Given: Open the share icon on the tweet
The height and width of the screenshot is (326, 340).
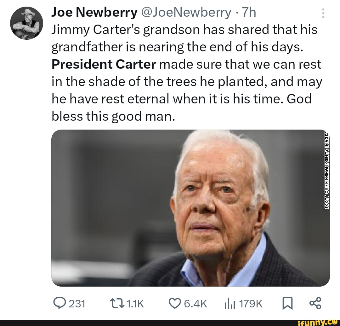Looking at the screenshot, I should 316,304.
